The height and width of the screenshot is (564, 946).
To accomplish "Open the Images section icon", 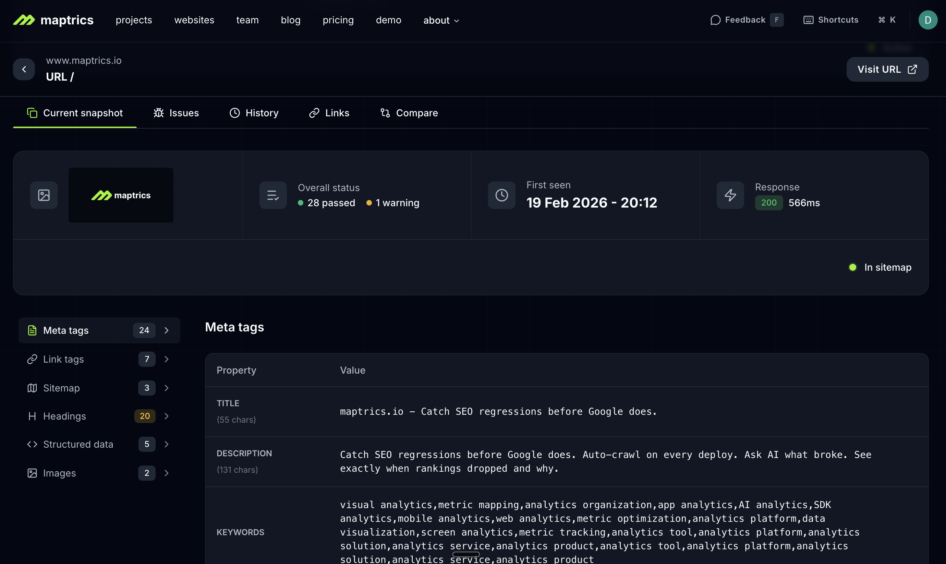I will (32, 473).
